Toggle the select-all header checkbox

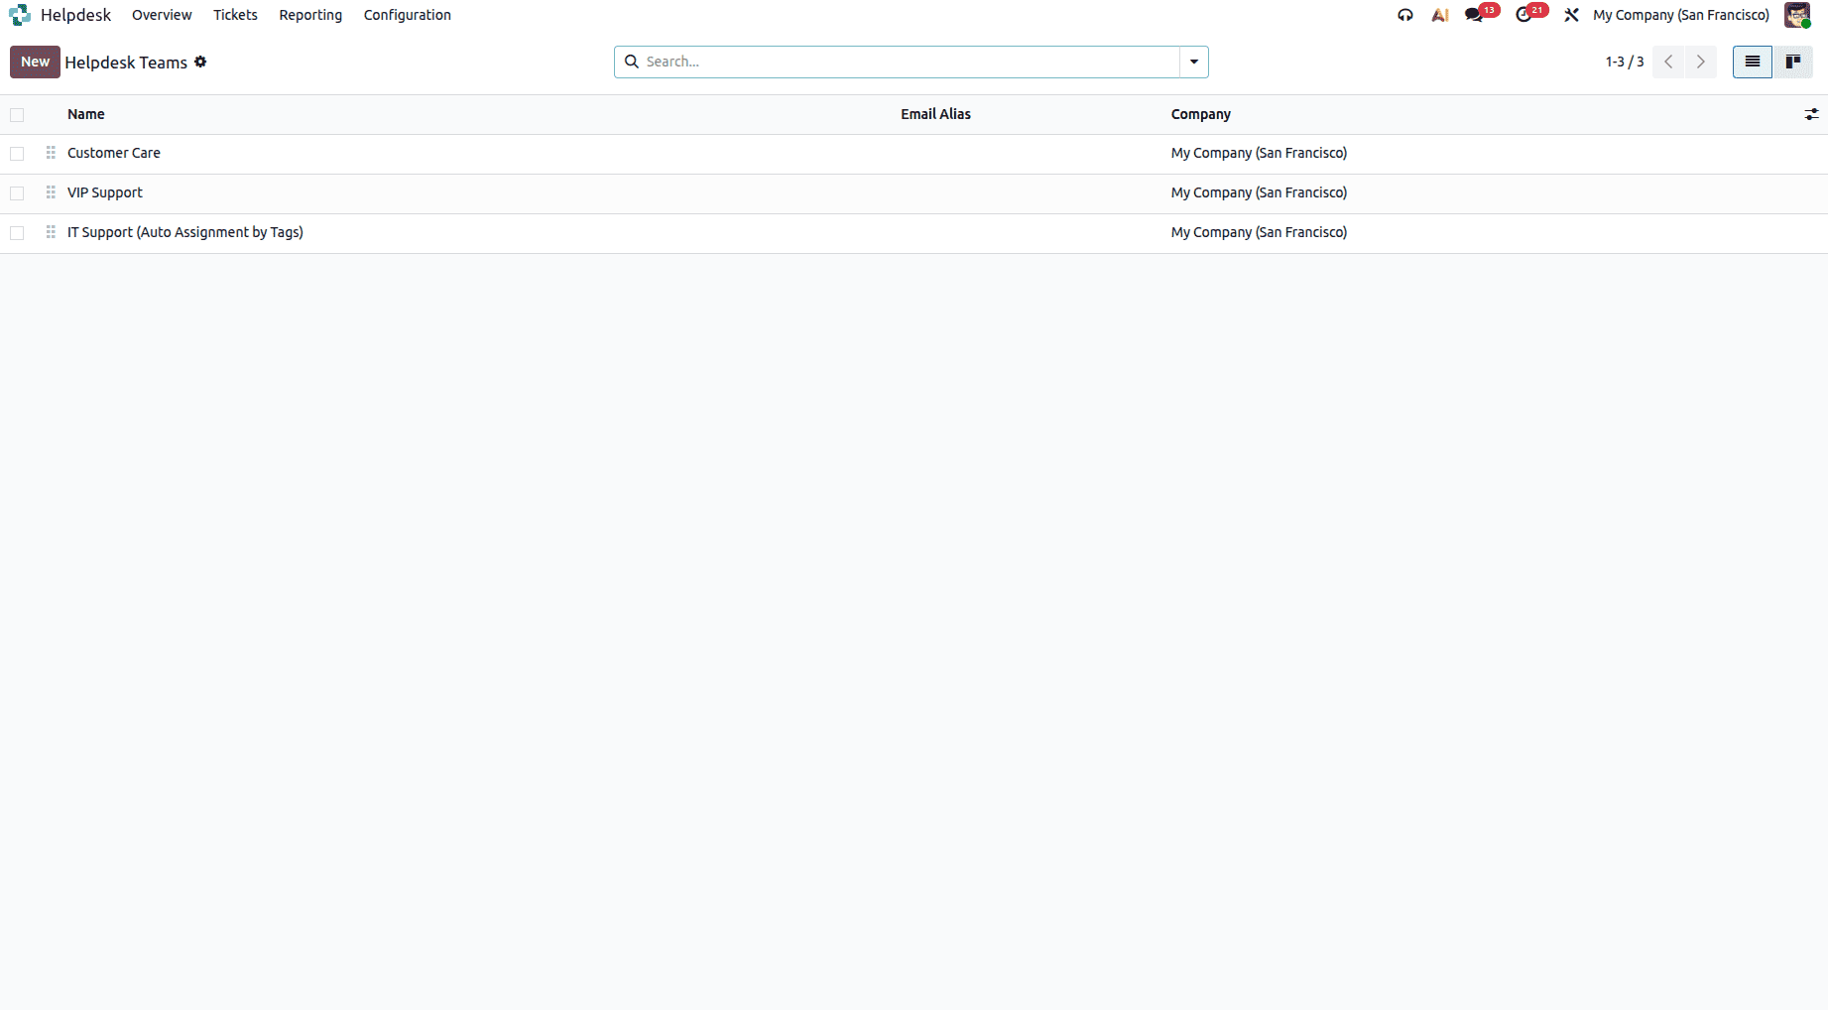coord(17,115)
